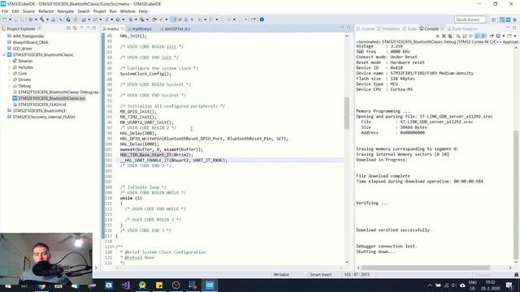This screenshot has height=292, width=520.
Task: Toggle console Scroll Lock
Action: (x=464, y=36)
